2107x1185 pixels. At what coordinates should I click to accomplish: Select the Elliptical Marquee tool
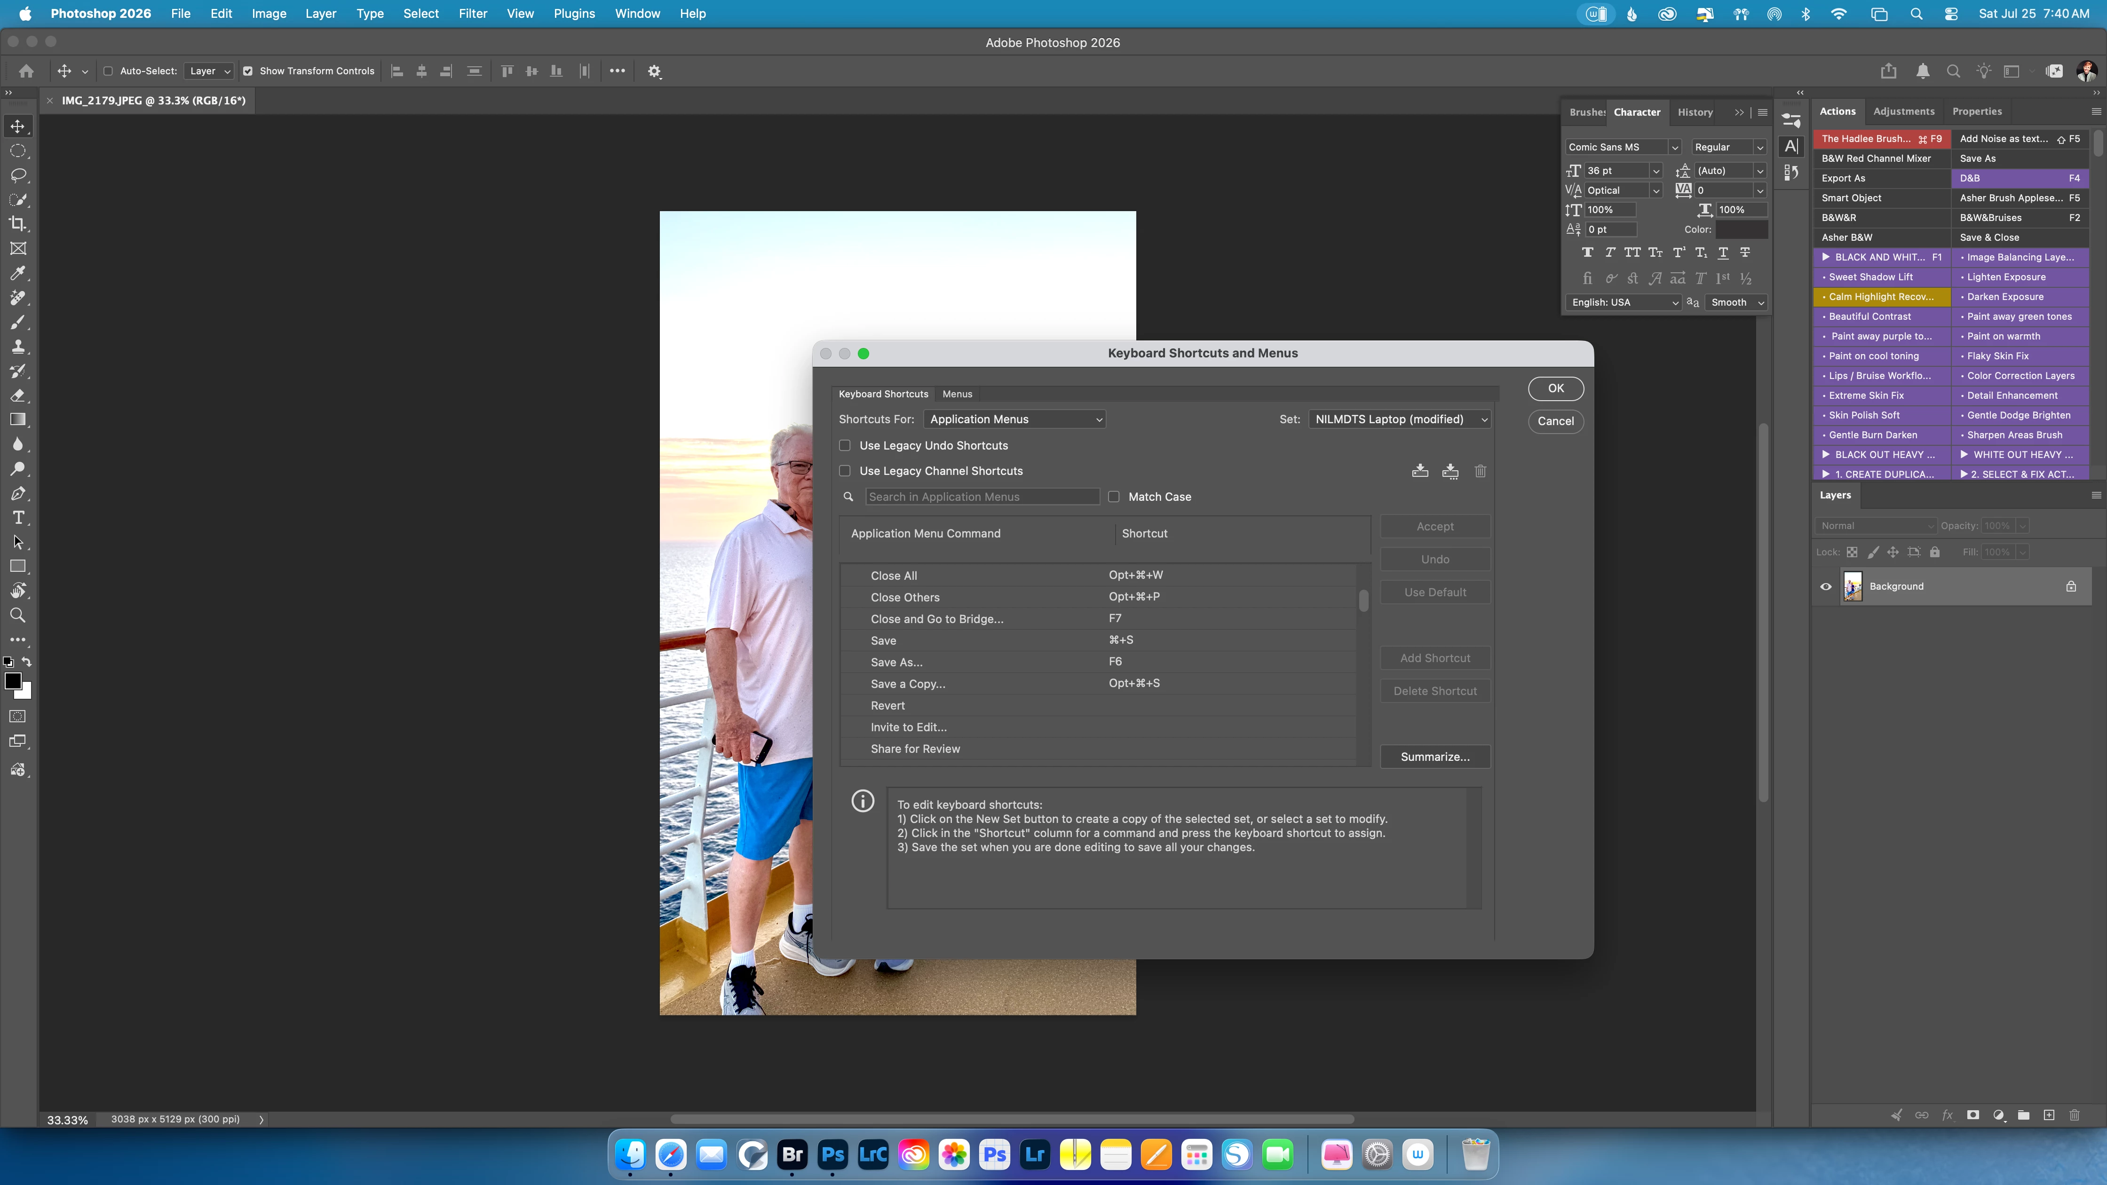click(x=18, y=150)
